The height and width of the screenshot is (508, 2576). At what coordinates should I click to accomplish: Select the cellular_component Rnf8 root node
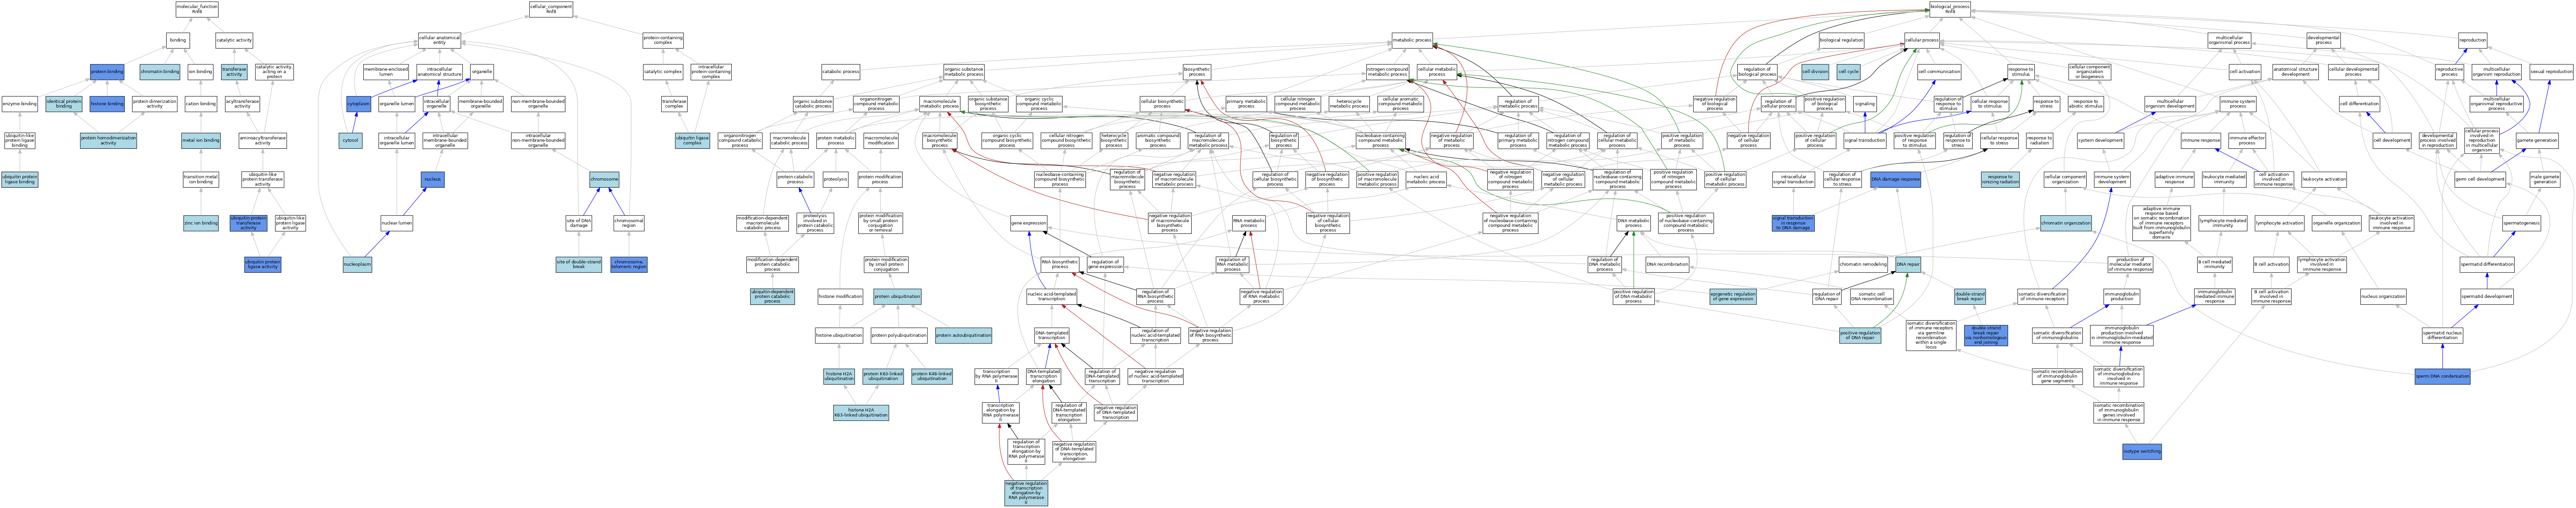(x=551, y=9)
